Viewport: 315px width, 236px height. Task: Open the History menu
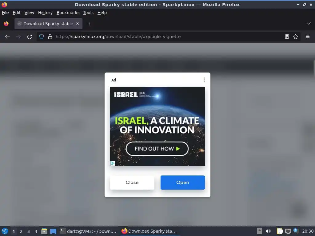click(x=46, y=13)
